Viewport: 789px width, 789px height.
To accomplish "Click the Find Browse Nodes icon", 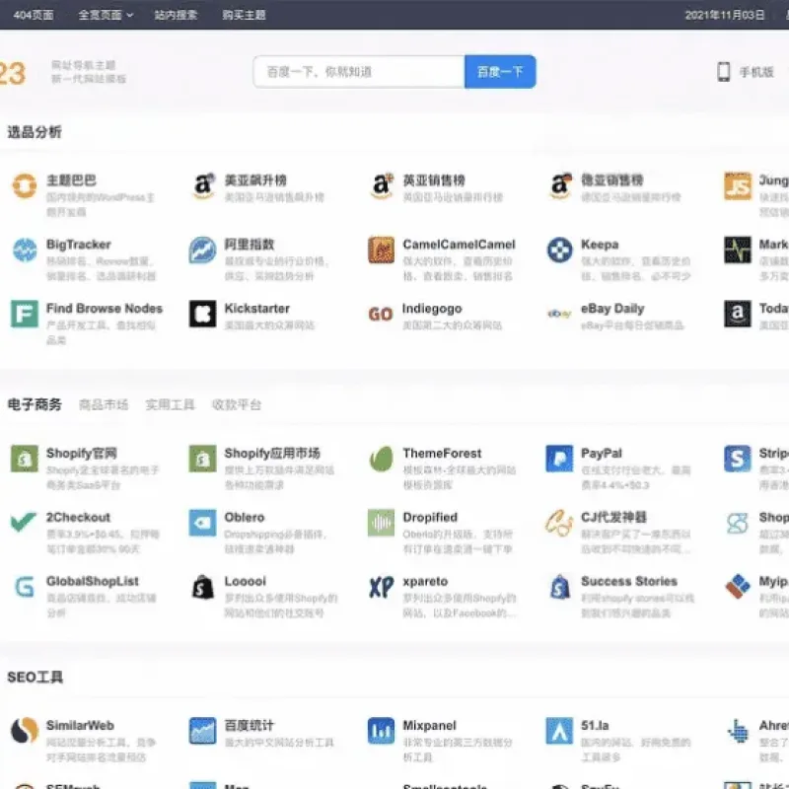I will [x=24, y=314].
